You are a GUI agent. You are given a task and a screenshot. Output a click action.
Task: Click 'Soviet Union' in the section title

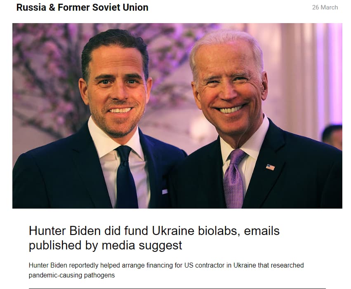120,7
